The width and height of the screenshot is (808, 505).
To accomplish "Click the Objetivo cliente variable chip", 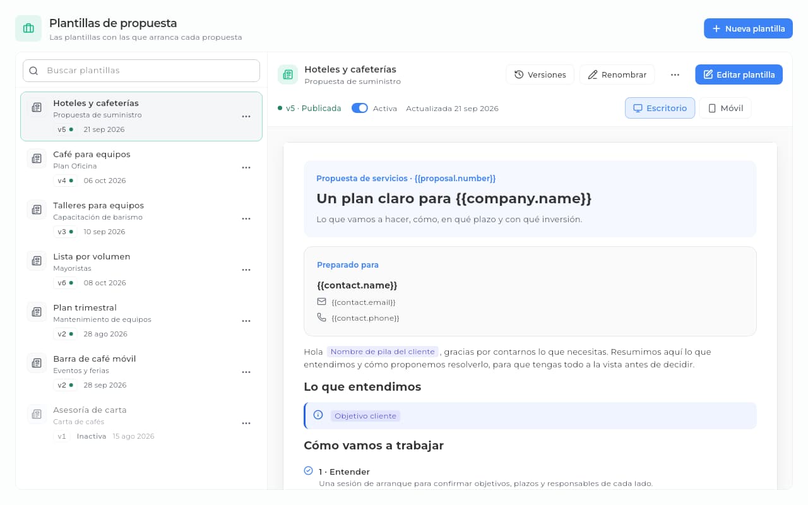I will click(x=365, y=416).
